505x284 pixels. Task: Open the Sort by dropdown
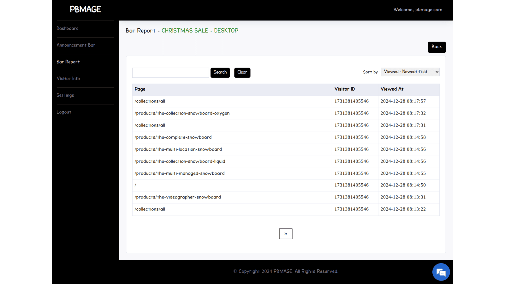410,72
